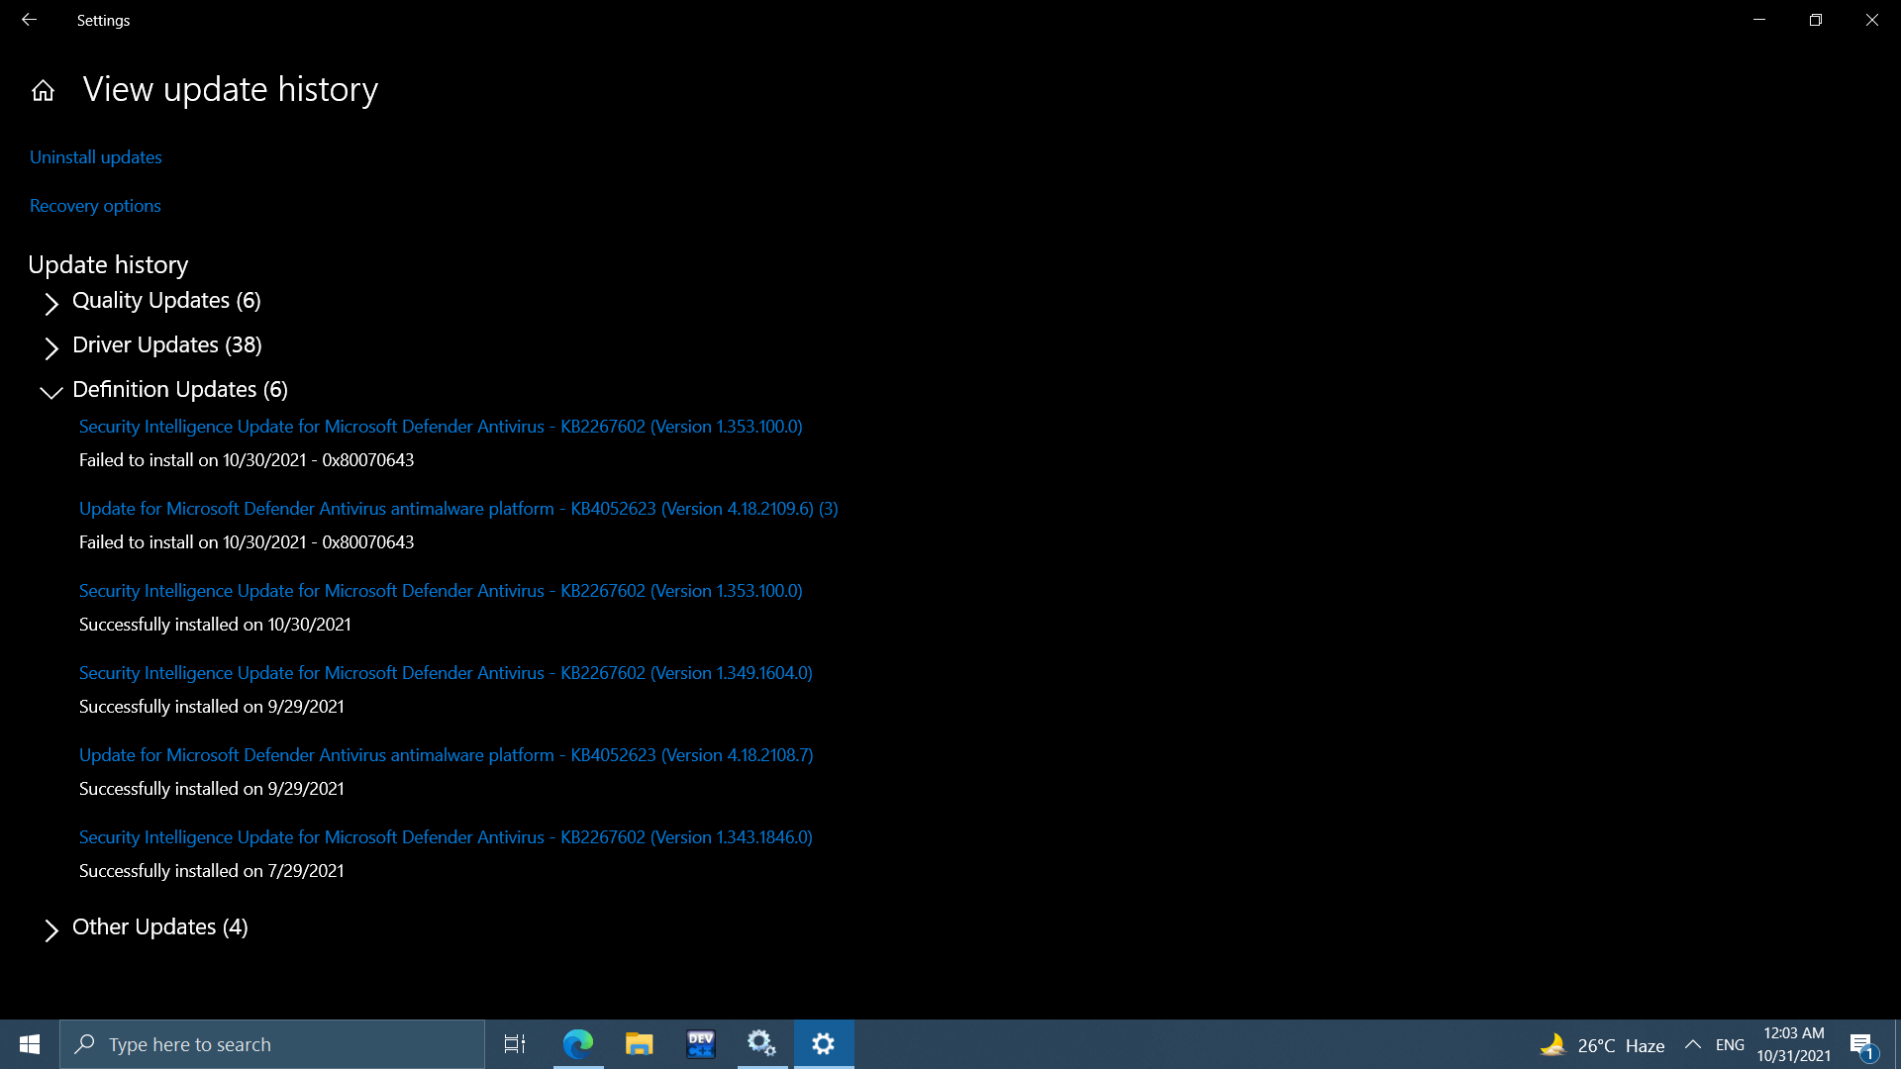Restore down the Settings window
The image size is (1901, 1069).
(1816, 20)
